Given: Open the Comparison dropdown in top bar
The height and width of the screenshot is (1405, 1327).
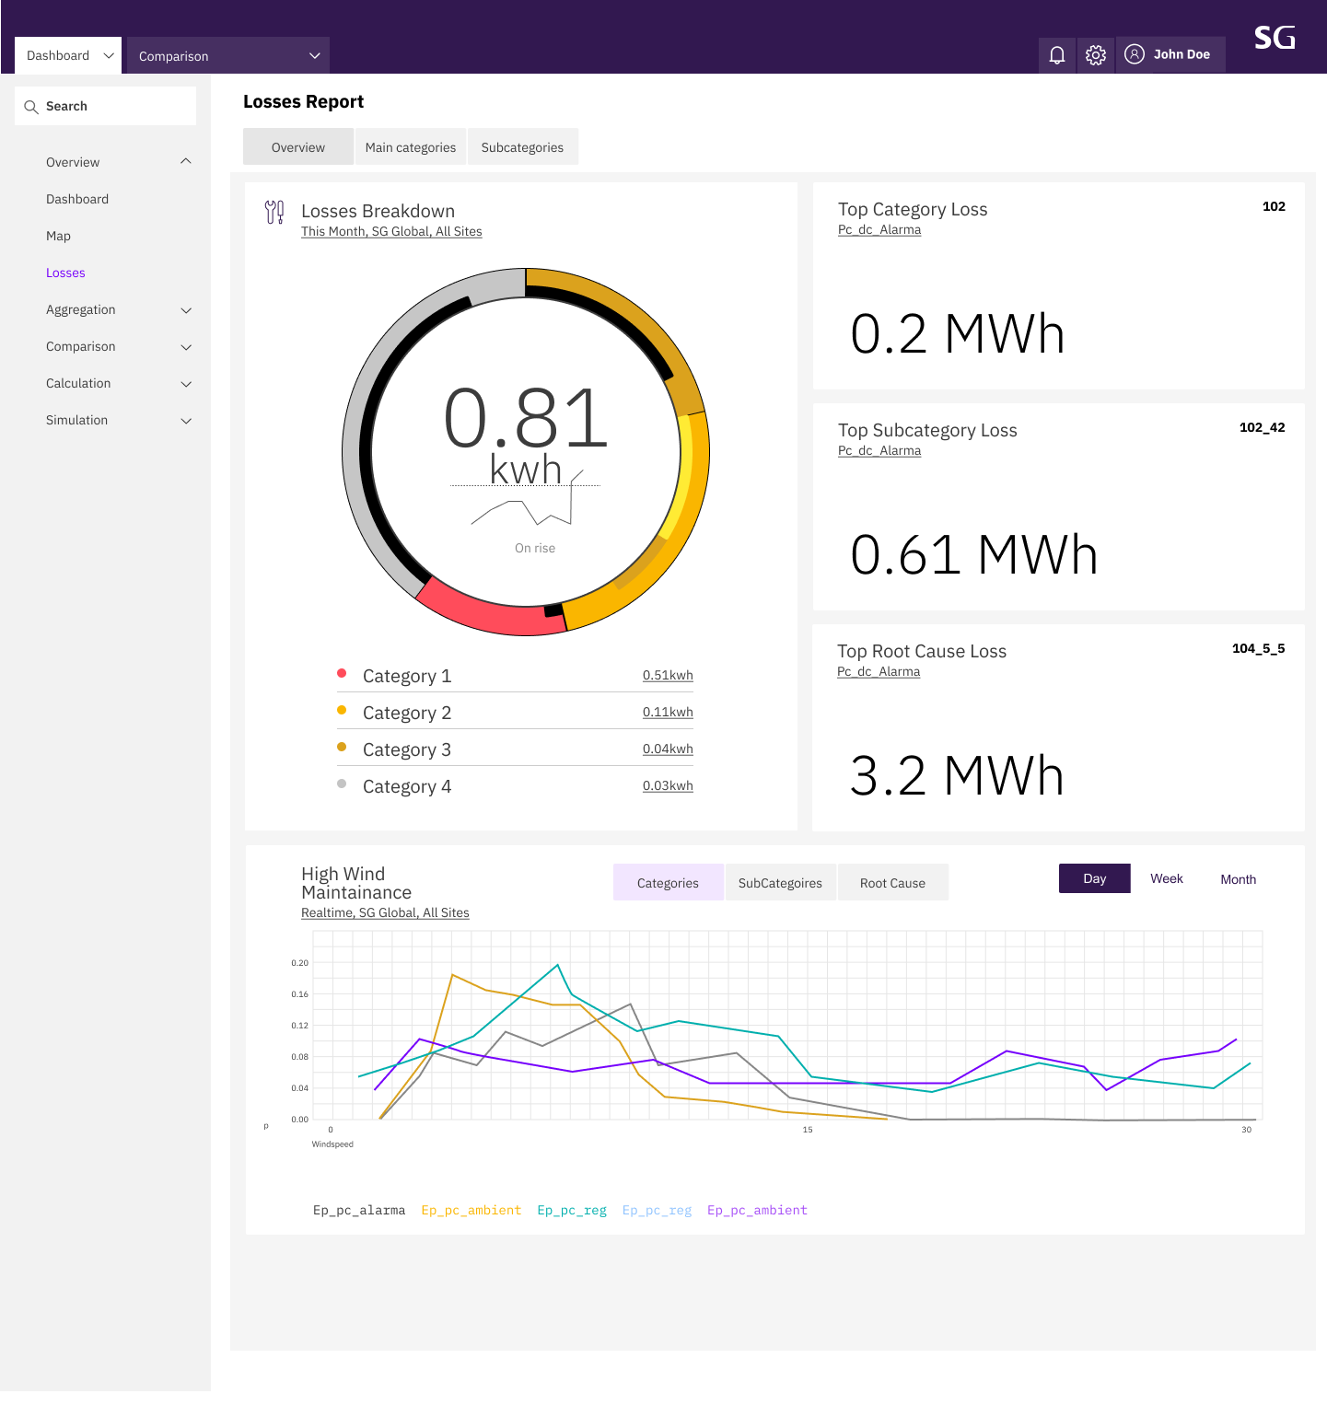Looking at the screenshot, I should (x=228, y=55).
